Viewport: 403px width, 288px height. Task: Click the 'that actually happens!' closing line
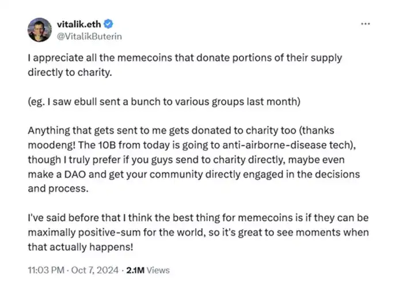coord(81,247)
